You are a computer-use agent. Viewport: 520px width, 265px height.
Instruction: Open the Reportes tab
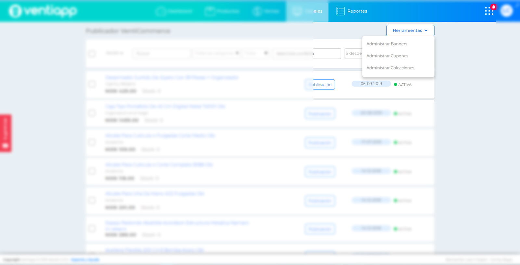point(352,11)
